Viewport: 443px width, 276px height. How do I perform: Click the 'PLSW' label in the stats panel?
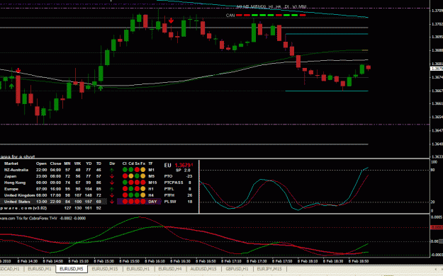[x=170, y=202]
